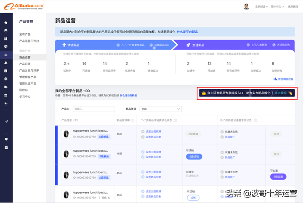Click the purple S级加速 button
The image size is (303, 203).
point(278,176)
